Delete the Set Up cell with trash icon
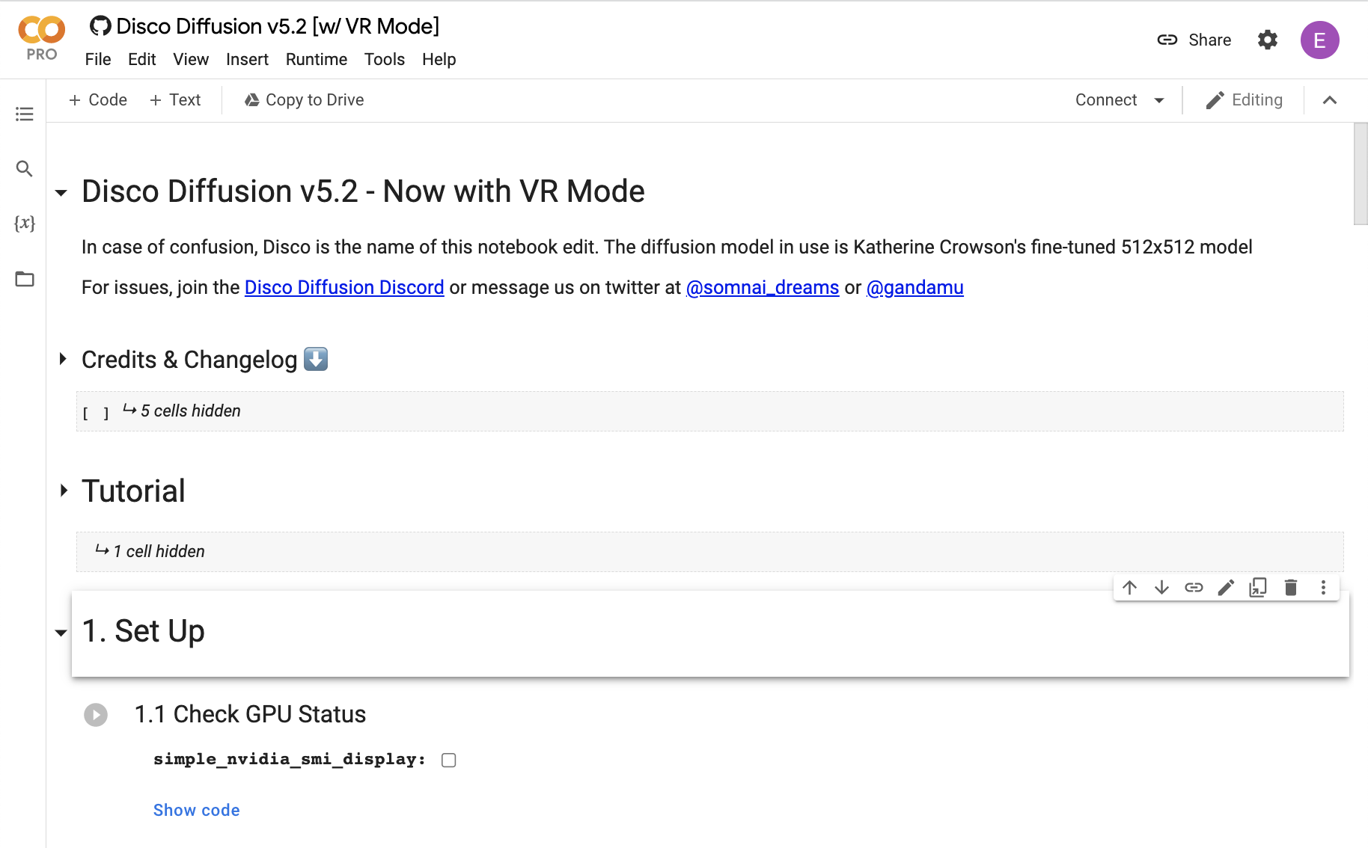1368x848 pixels. pyautogui.click(x=1291, y=588)
